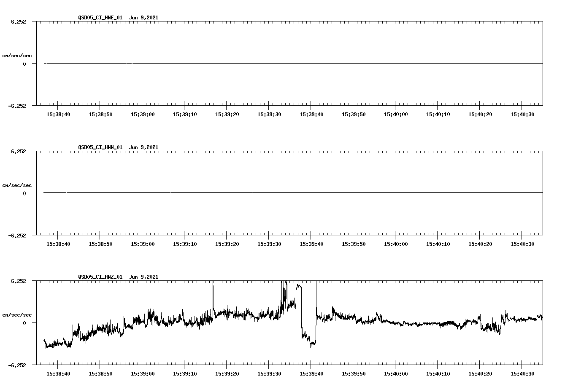Click 15:39:50 time label under HNN plot
The width and height of the screenshot is (573, 389).
[354, 244]
